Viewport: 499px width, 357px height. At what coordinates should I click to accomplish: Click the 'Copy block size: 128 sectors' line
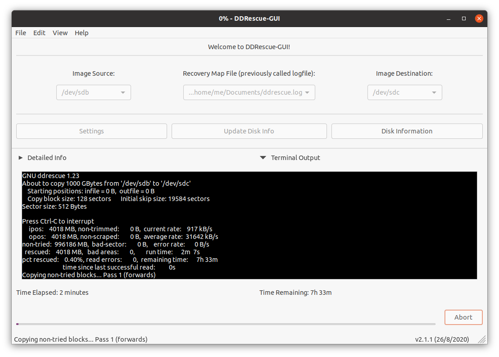pos(118,199)
